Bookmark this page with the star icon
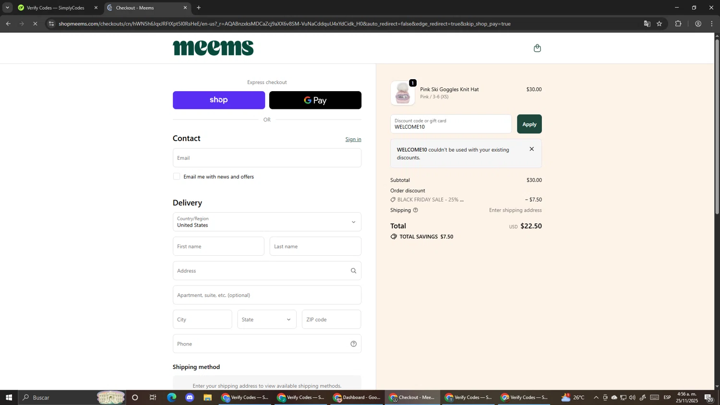 pyautogui.click(x=660, y=24)
